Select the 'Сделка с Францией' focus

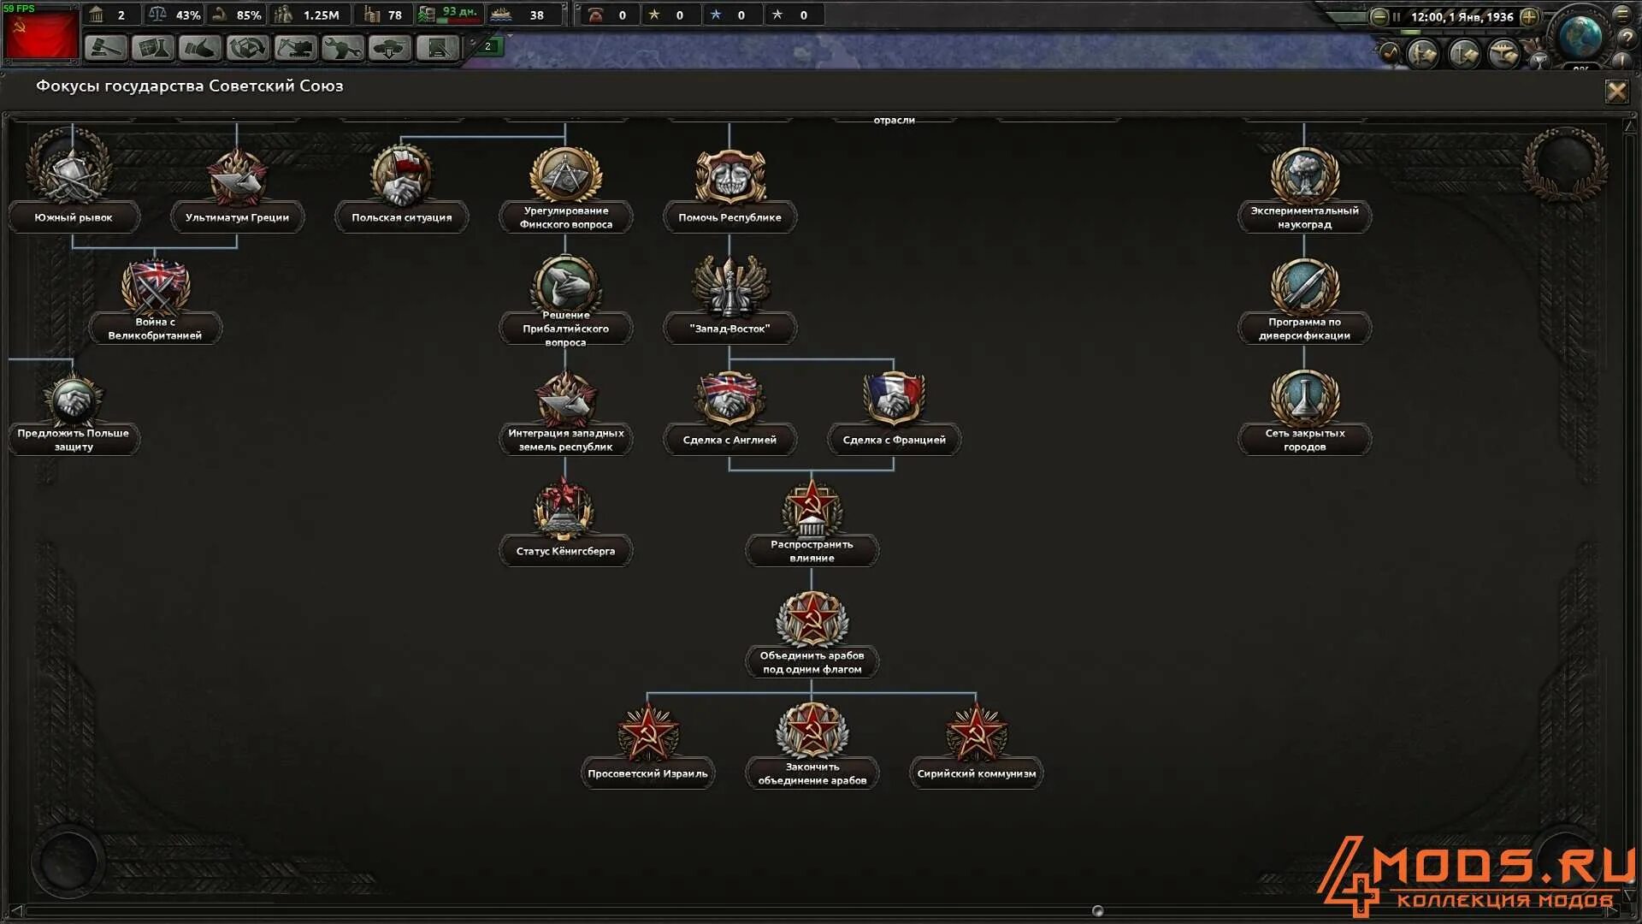894,409
